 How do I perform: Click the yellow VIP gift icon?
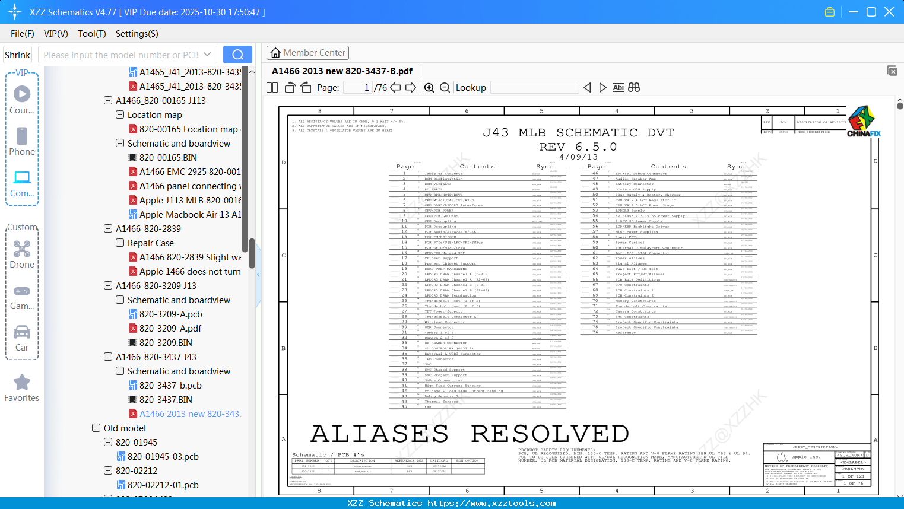pyautogui.click(x=830, y=12)
